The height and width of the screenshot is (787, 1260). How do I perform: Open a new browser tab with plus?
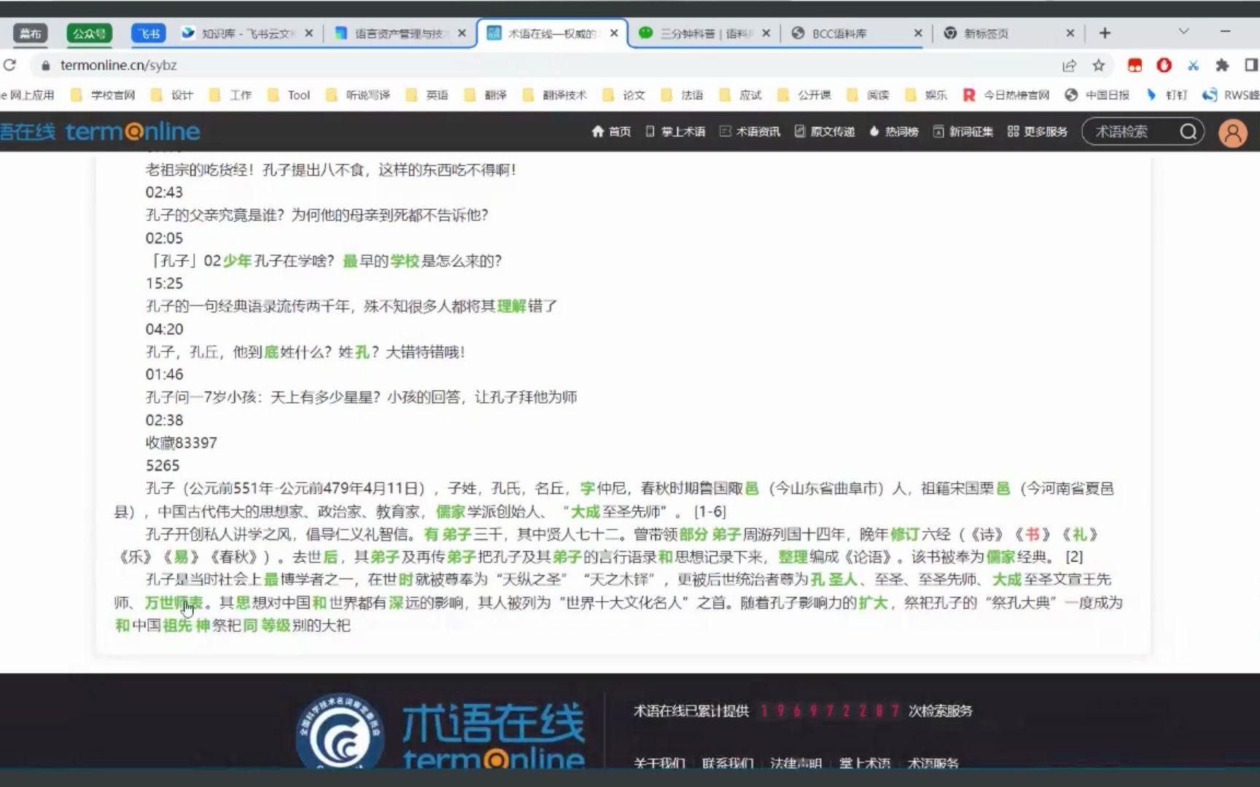pos(1105,34)
